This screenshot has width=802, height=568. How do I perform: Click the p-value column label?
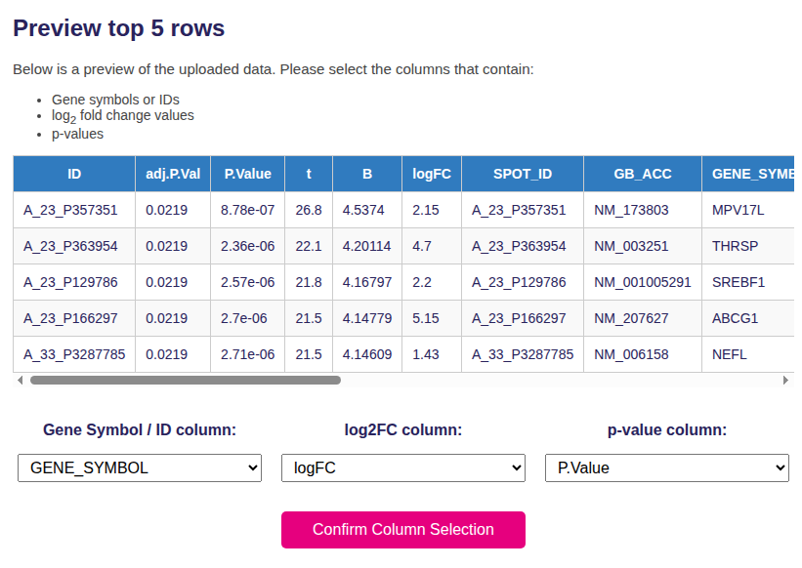[x=667, y=430]
